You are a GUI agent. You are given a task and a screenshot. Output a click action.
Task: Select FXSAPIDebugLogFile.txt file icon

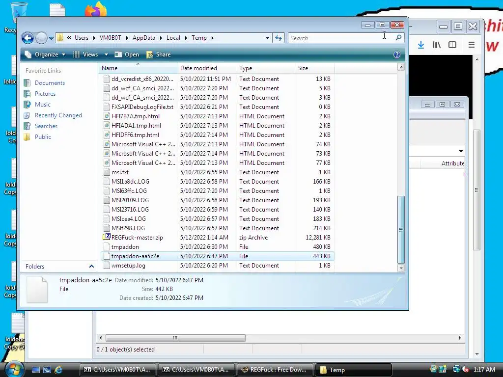107,107
